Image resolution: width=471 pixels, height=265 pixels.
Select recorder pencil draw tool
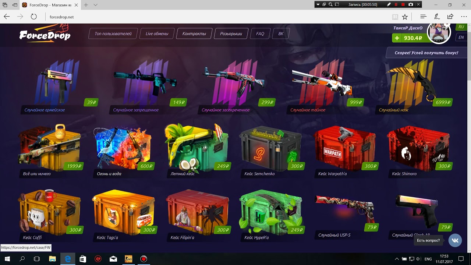click(x=389, y=4)
